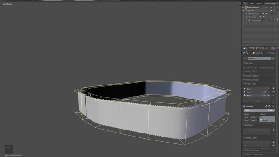Hide pattern object via eye icon
Viewport: 279px width, 157px height.
pos(271,10)
